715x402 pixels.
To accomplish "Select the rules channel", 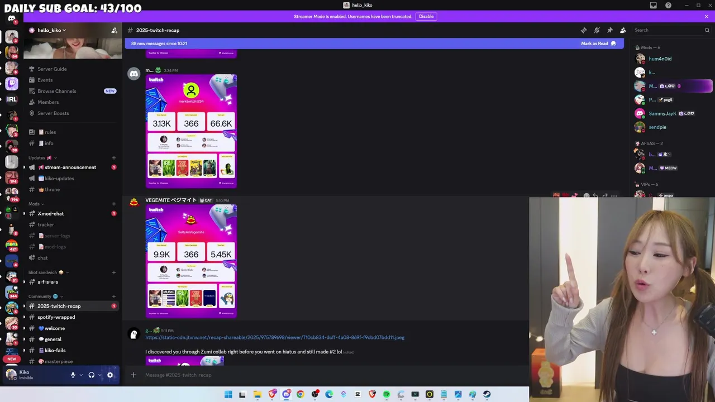I will [73, 132].
